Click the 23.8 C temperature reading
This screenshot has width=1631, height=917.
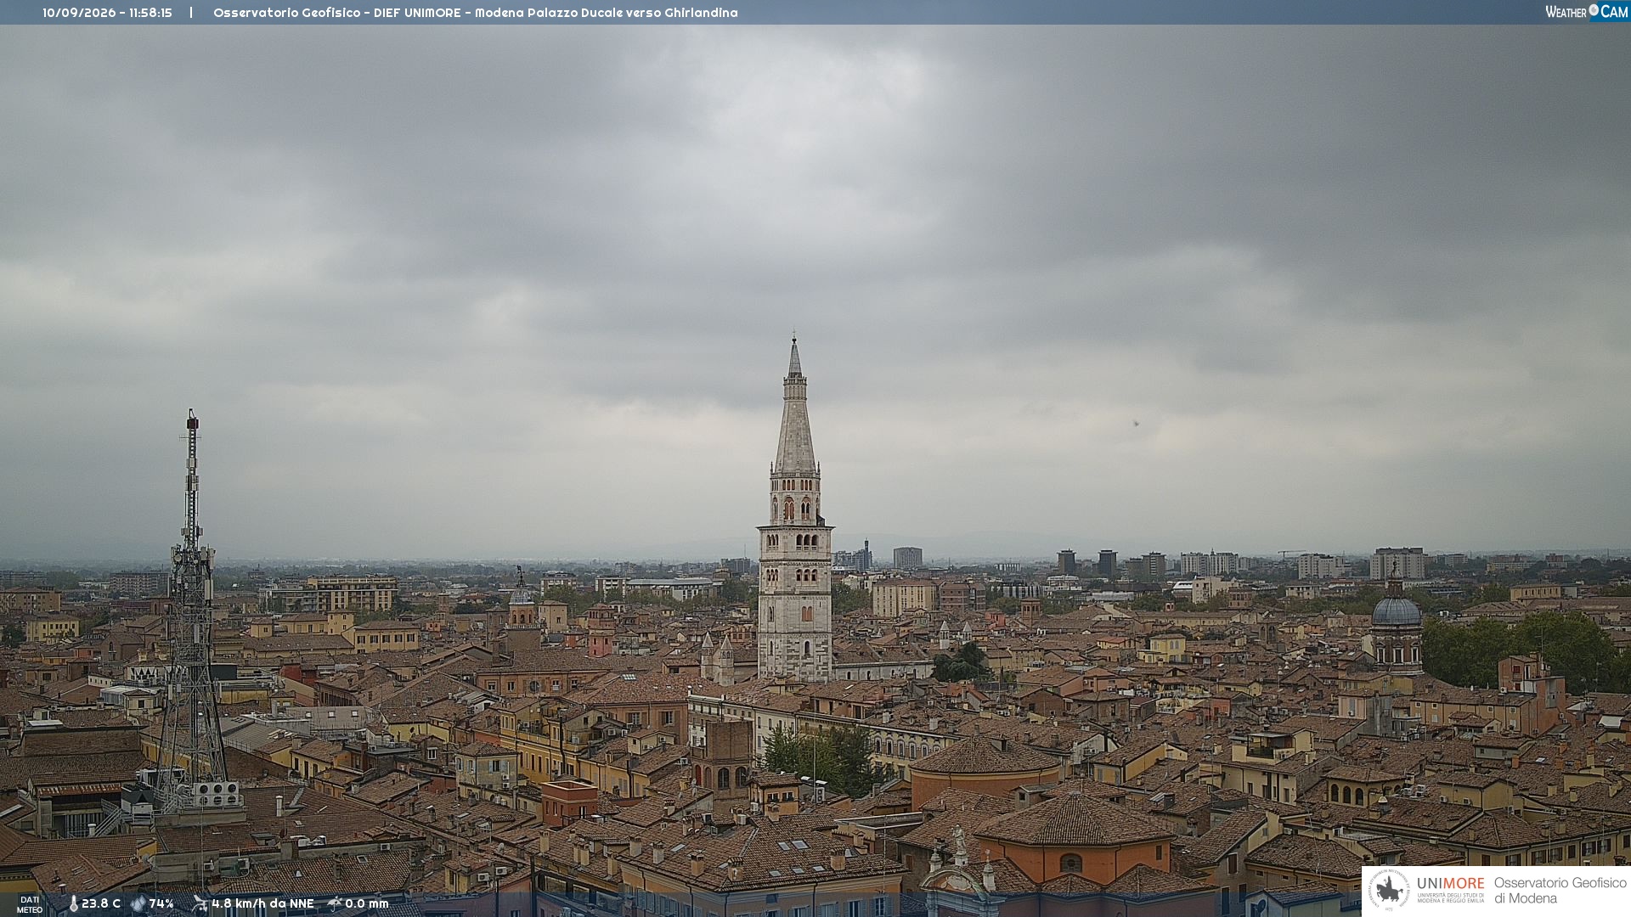[x=101, y=904]
